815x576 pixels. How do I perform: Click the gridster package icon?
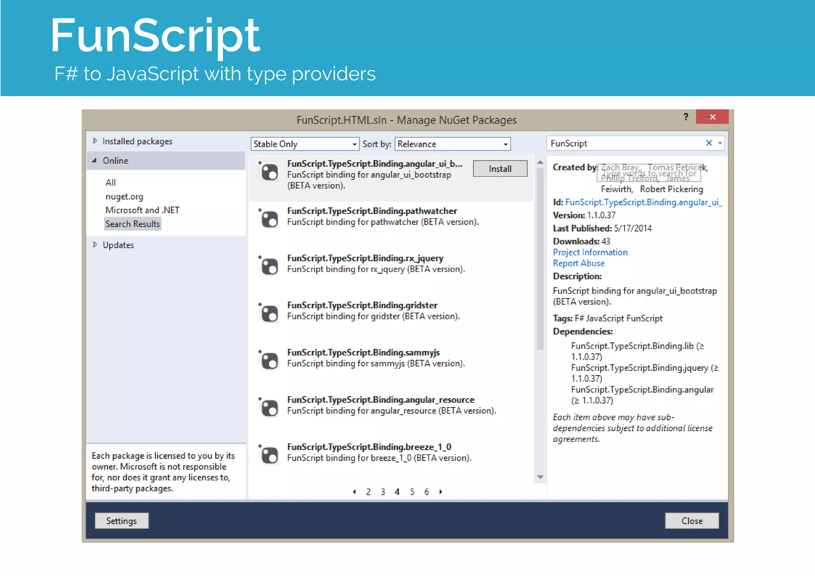269,313
